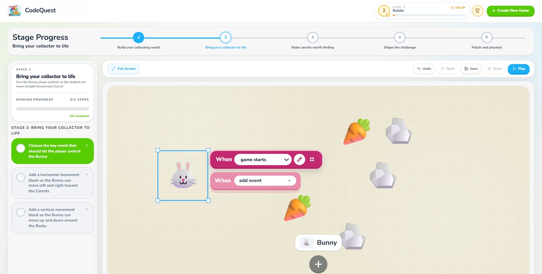
Task: Open the 'game starts' event dropdown
Action: click(263, 160)
